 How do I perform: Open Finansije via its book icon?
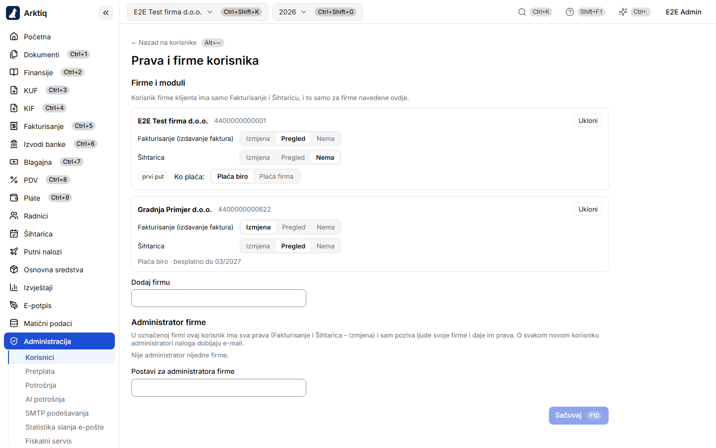tap(14, 72)
